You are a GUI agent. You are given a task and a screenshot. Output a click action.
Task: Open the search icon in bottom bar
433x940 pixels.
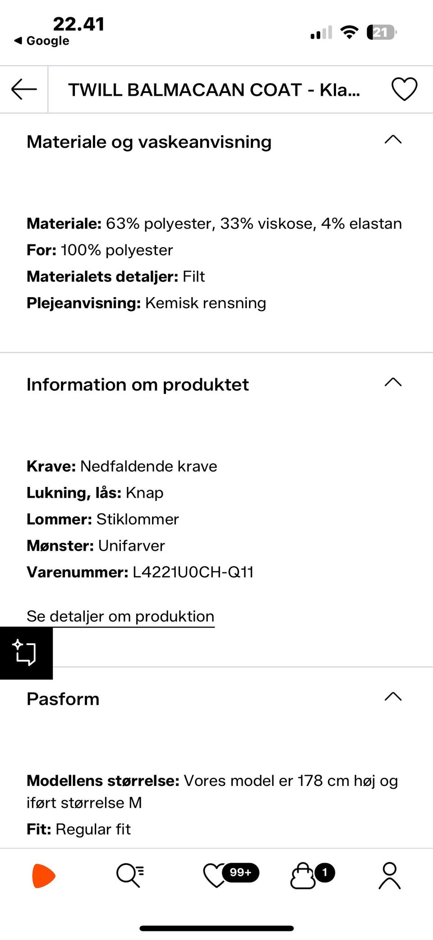130,875
